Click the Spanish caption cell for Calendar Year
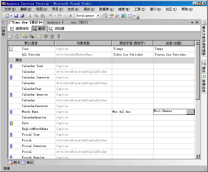Screen dimensions: 208x172 coord(133,66)
